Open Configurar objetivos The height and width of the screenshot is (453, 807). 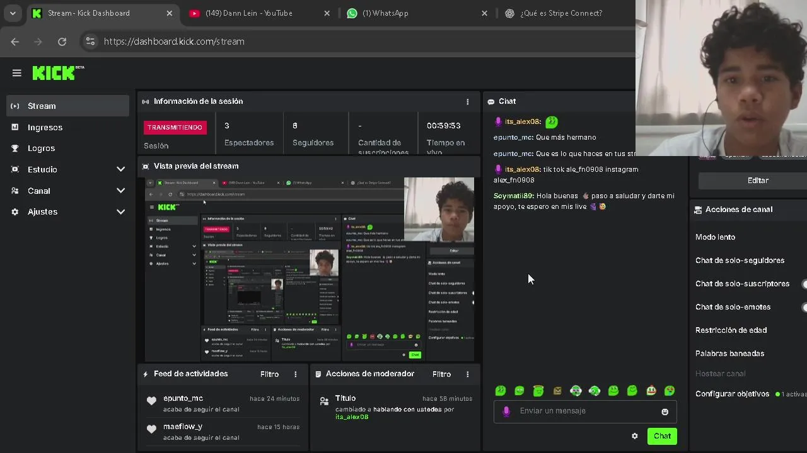[732, 394]
